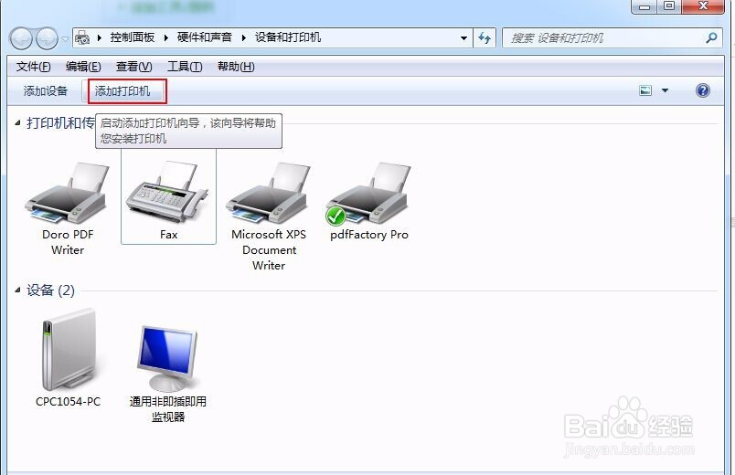Open the address bar history dropdown
Image resolution: width=735 pixels, height=475 pixels.
(x=463, y=38)
